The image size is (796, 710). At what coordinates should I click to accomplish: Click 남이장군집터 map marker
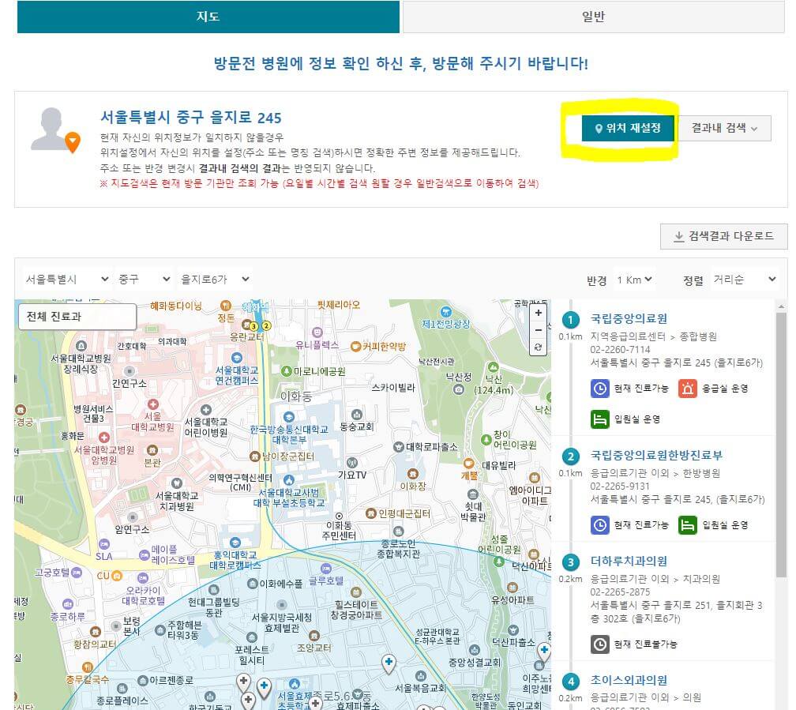[x=255, y=456]
